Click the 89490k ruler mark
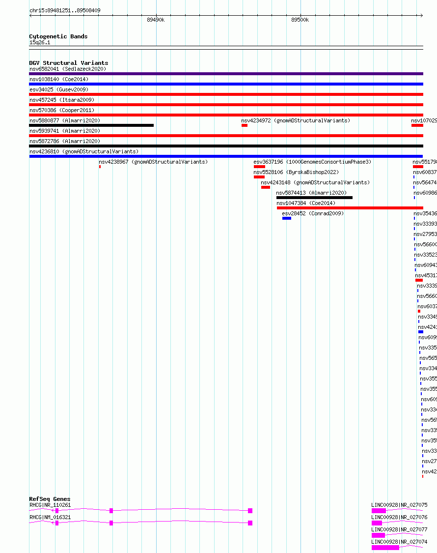 pyautogui.click(x=156, y=20)
